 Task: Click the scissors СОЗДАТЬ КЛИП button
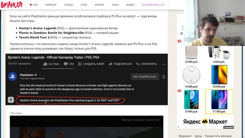(x=91, y=64)
